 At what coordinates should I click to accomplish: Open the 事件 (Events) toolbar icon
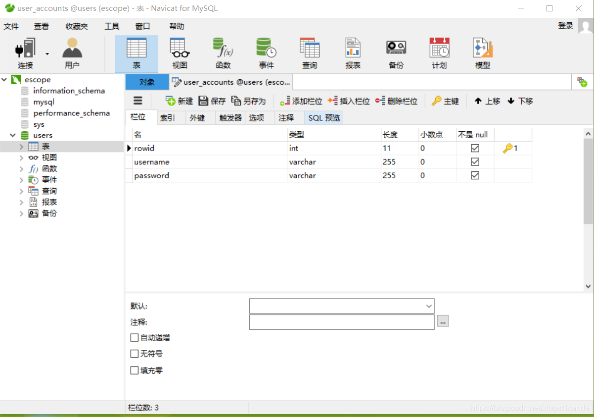pyautogui.click(x=266, y=52)
